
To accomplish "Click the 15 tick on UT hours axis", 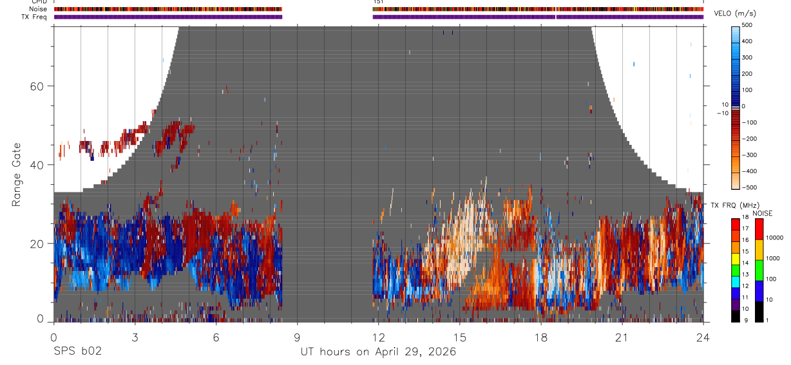I will 459,337.
